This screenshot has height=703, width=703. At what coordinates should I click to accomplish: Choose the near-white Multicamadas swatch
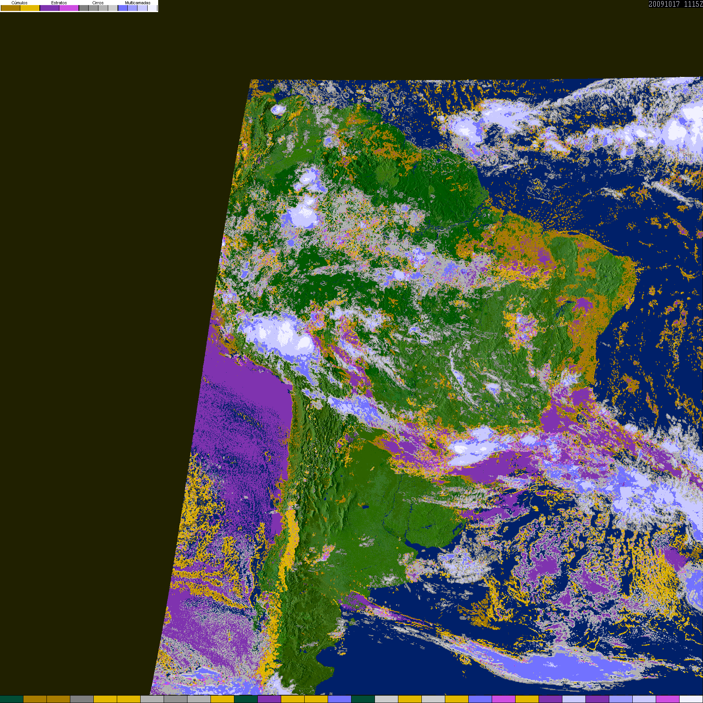[152, 8]
